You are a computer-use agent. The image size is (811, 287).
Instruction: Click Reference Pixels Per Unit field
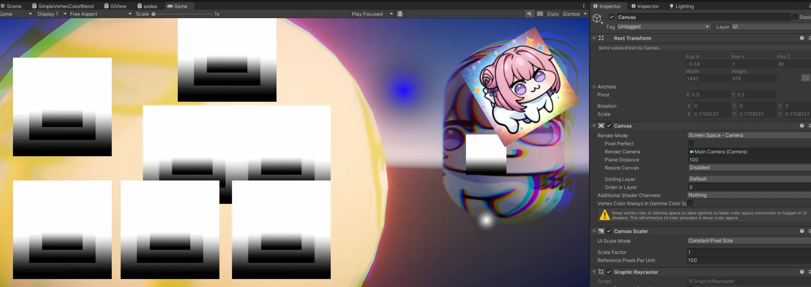(749, 260)
